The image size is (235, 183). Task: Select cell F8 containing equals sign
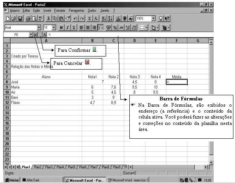point(177,82)
